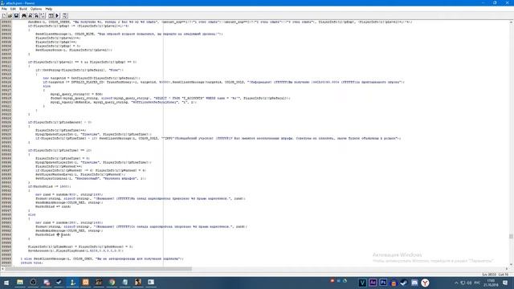This screenshot has height=289, width=514.
Task: Open the Windows Start menu
Action: [6, 282]
